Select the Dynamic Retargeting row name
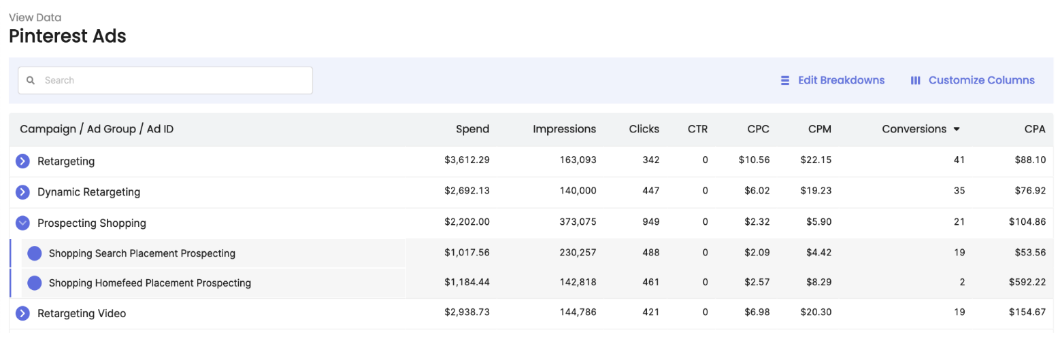This screenshot has width=1060, height=345. click(88, 192)
